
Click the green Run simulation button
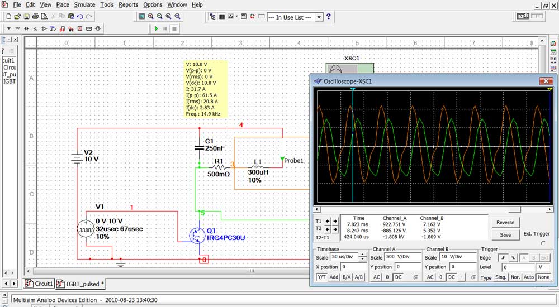(156, 28)
